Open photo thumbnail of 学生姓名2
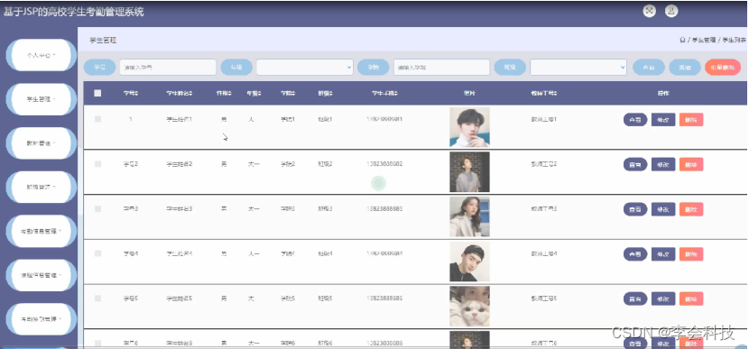 coord(469,172)
